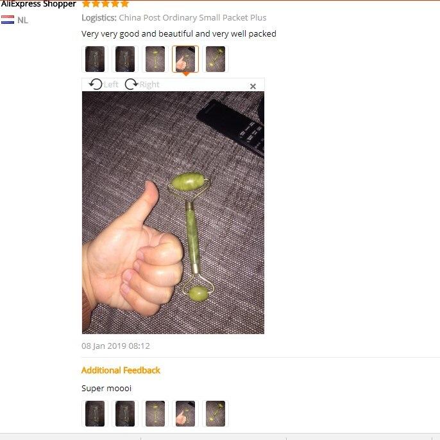The width and height of the screenshot is (440, 440).
Task: Click the five-star rating icons
Action: 105,4
